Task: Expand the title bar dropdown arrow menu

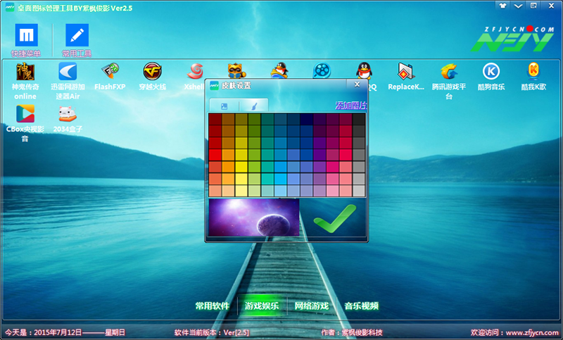Action: (519, 6)
